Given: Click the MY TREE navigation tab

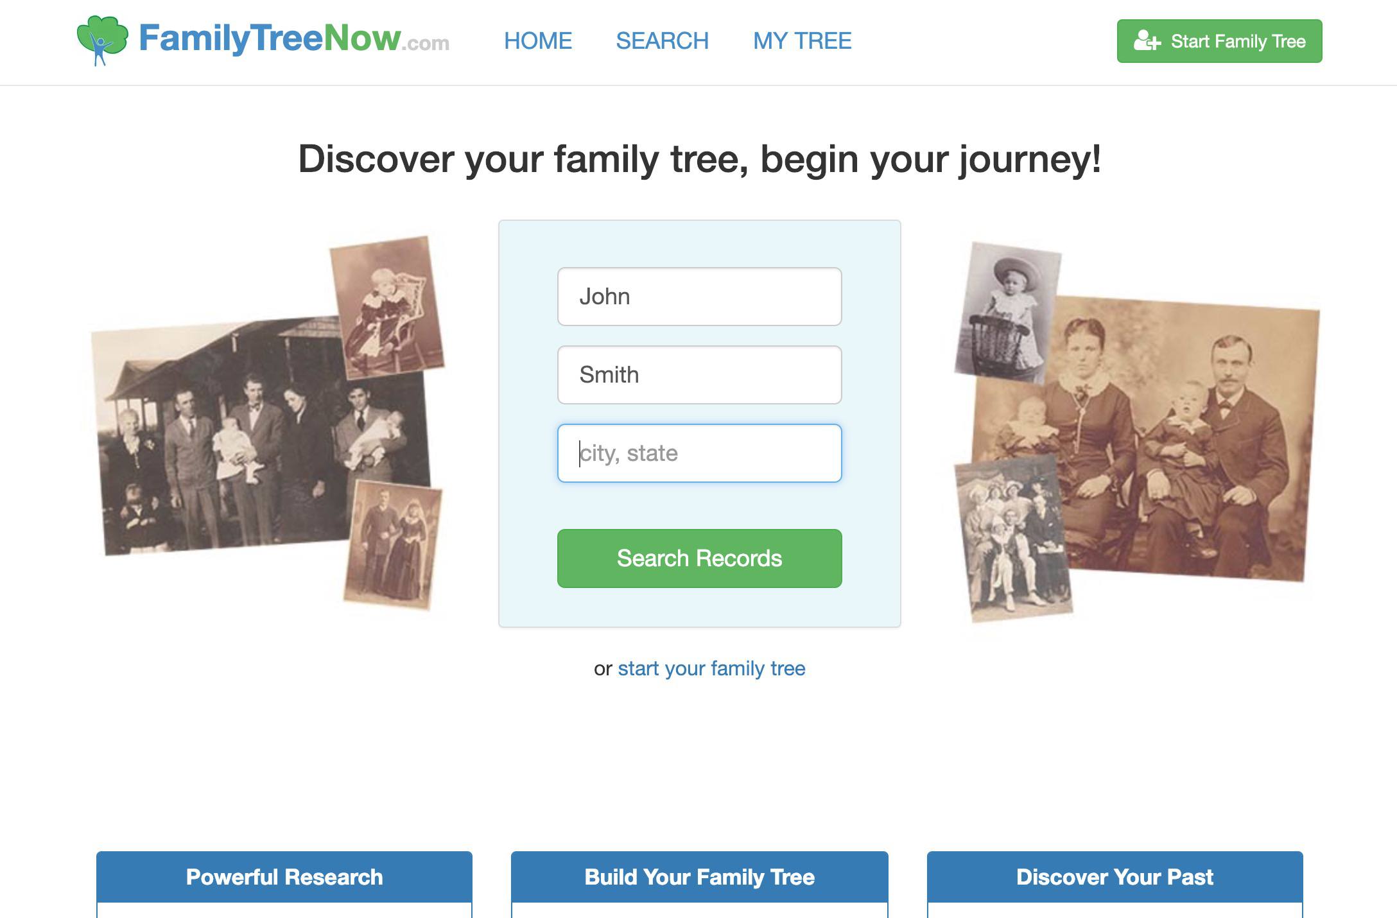Looking at the screenshot, I should [803, 41].
